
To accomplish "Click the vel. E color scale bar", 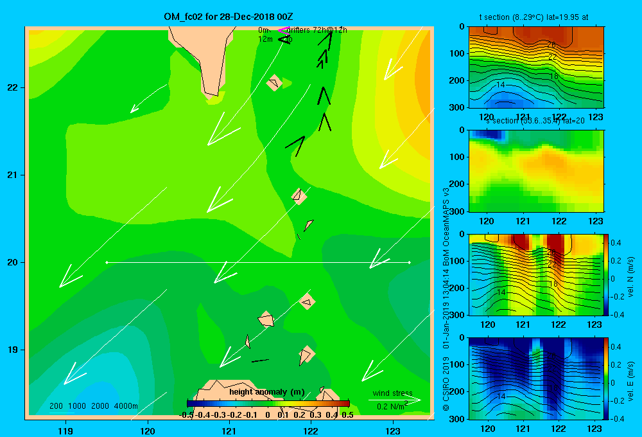I will pos(607,379).
